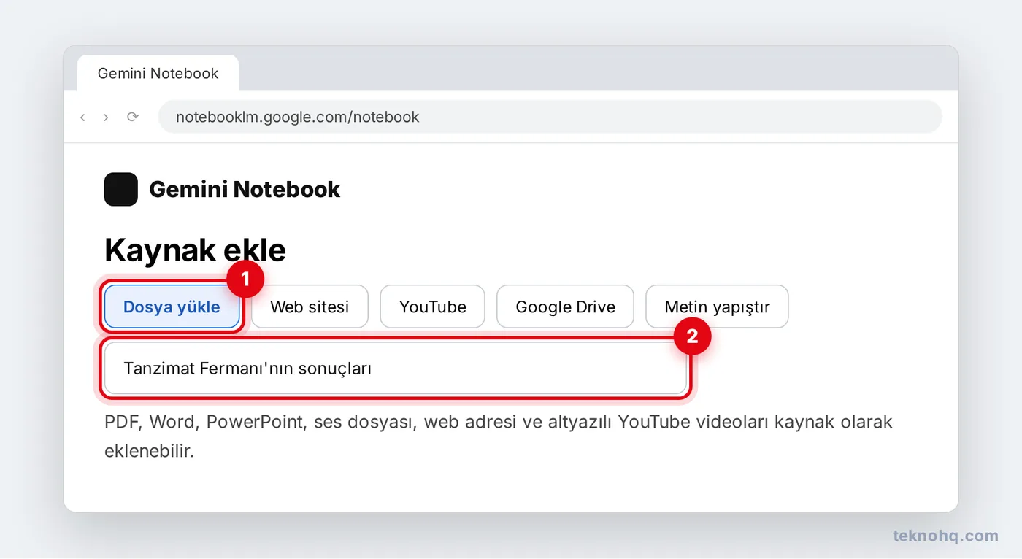Choose the Google Drive source option
1022x559 pixels.
(565, 307)
